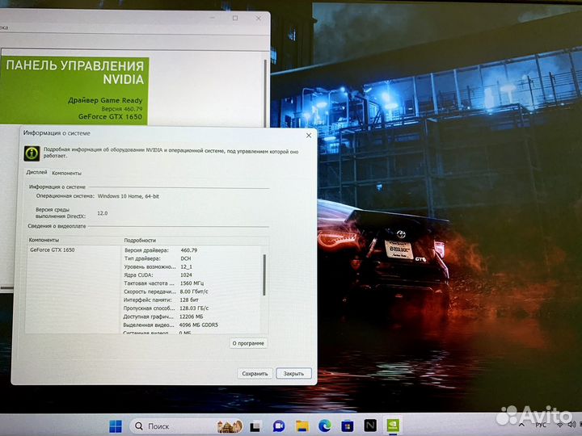Open Microsoft Store from the taskbar
582x436 pixels.
click(x=348, y=426)
